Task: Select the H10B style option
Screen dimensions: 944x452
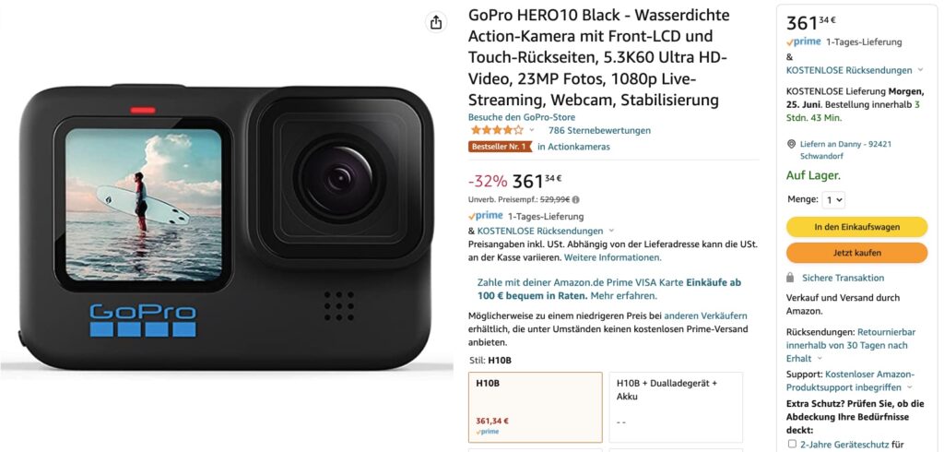Action: click(x=536, y=408)
